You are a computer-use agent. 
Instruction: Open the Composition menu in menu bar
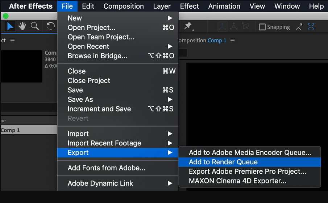[x=123, y=6]
